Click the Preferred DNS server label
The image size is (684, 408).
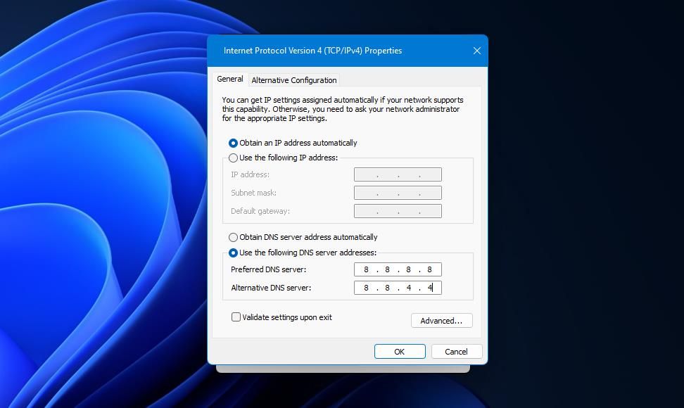point(268,269)
